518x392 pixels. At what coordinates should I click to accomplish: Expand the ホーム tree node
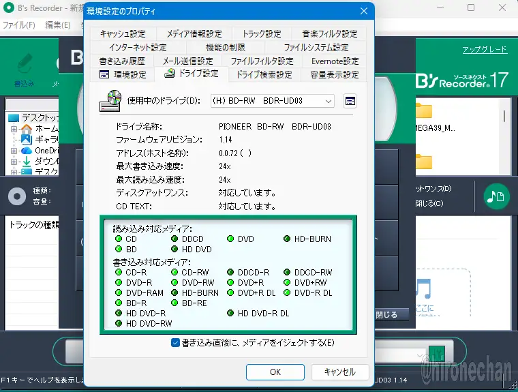click(13, 129)
